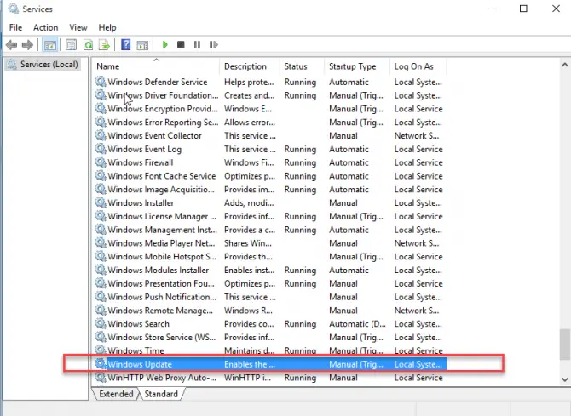
Task: Click gear icon beside Windows Event Log
Action: [x=101, y=149]
